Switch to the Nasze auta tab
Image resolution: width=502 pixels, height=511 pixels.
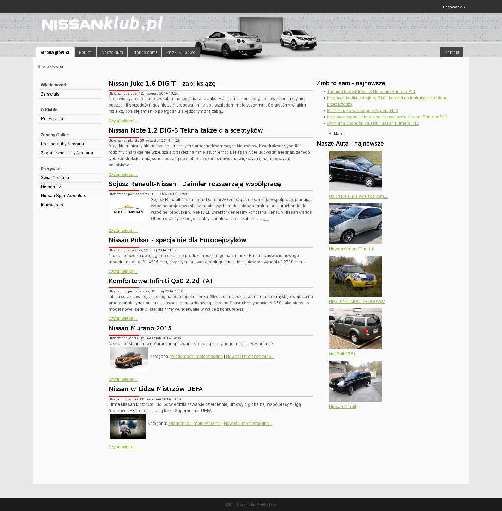(x=112, y=53)
